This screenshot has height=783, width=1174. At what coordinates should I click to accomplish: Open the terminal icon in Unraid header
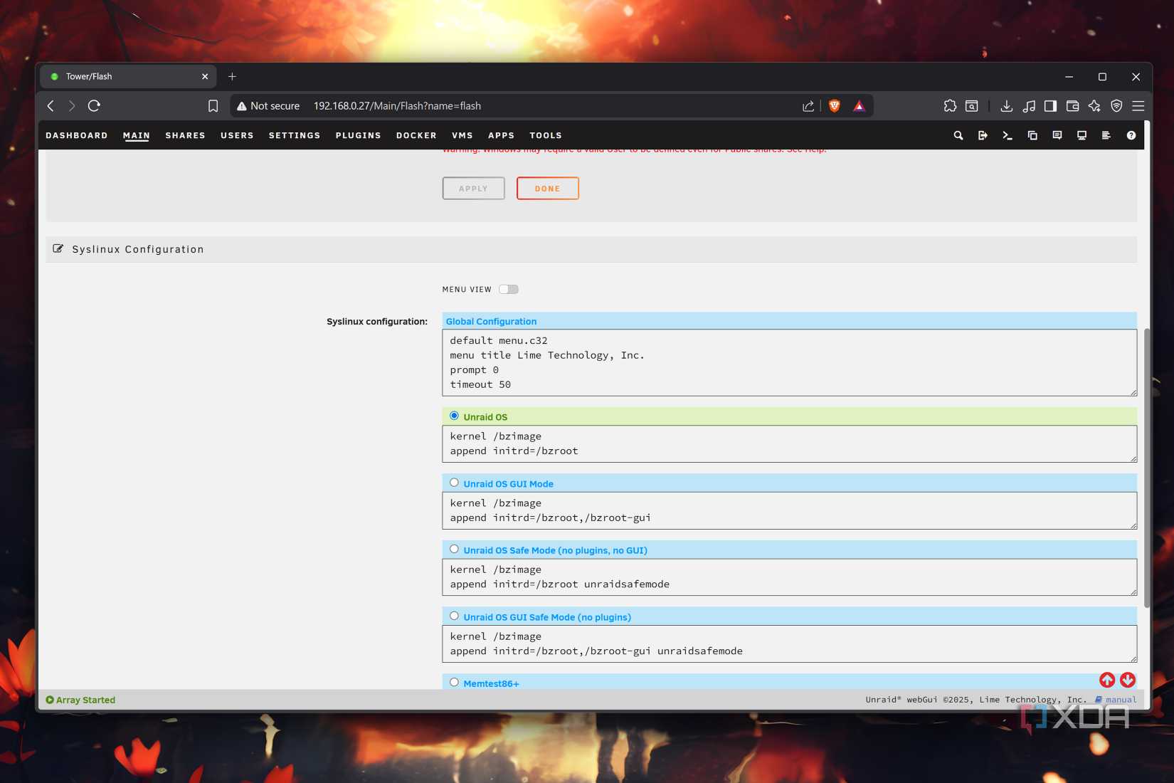[x=1008, y=135]
